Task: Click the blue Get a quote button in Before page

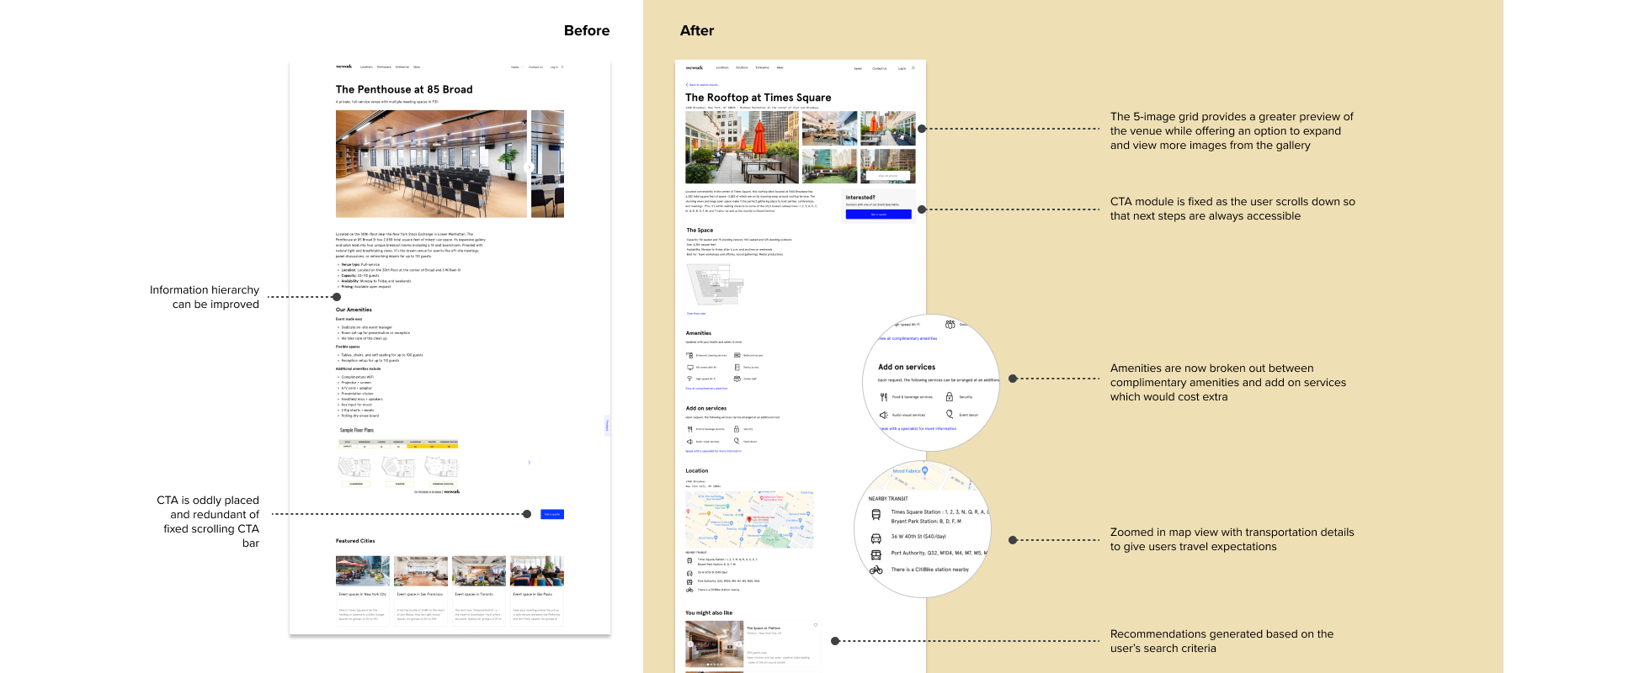Action: pyautogui.click(x=551, y=514)
